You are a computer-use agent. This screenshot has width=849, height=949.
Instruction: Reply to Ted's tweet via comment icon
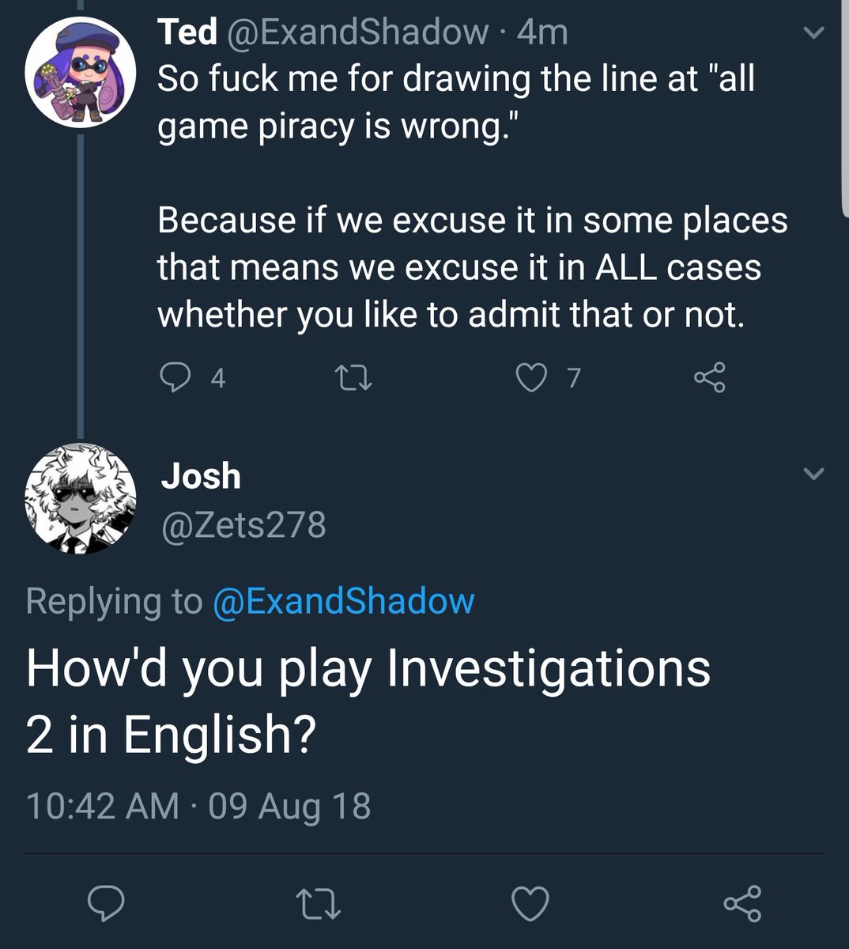pos(172,378)
